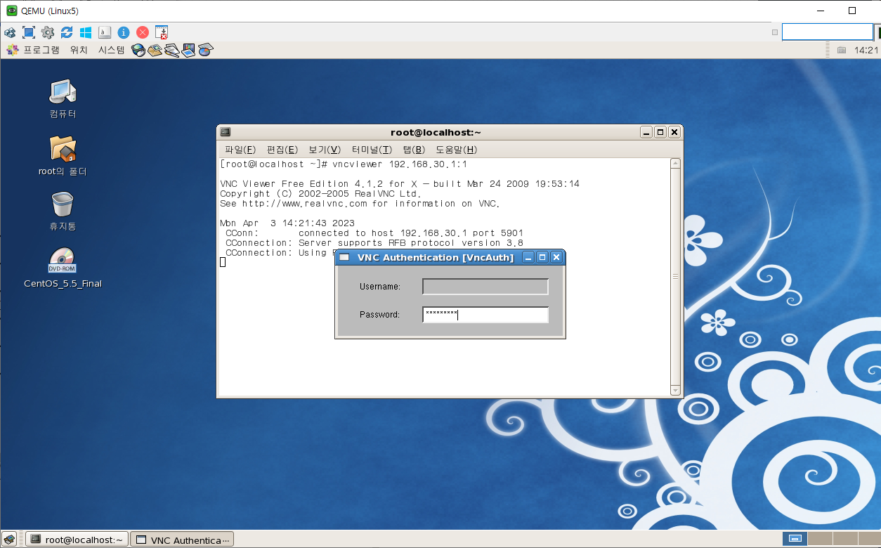Click the show desktop icon in bottom panel
The width and height of the screenshot is (881, 548).
coord(11,540)
